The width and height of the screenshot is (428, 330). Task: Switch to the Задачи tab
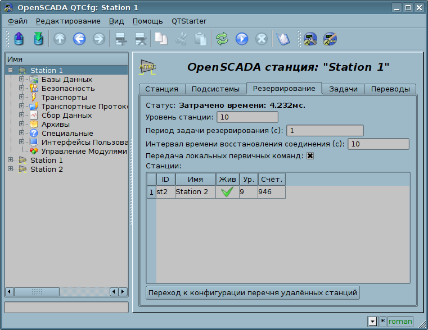(343, 89)
